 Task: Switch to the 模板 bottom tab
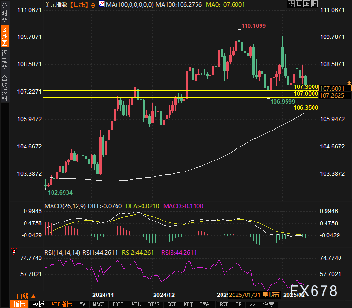39,304
